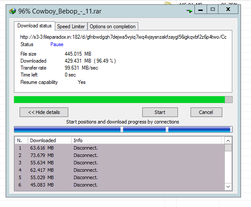Minimize the download window

coord(201,10)
